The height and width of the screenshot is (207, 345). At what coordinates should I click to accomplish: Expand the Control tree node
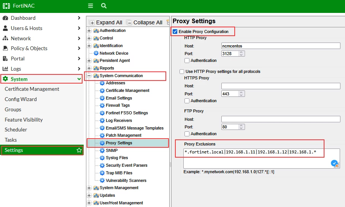(89, 38)
